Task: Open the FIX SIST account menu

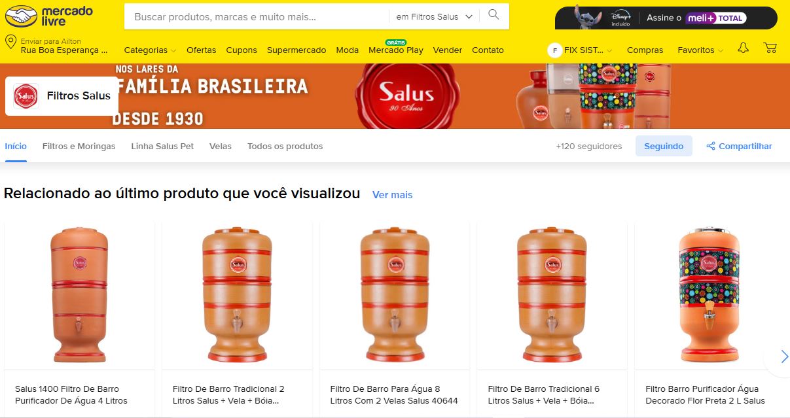Action: 580,50
